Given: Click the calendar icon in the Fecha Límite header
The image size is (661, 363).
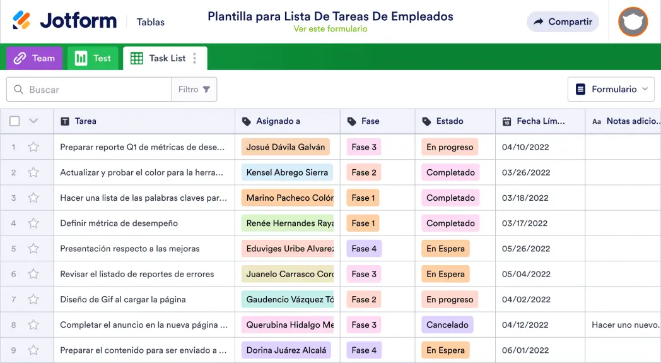Looking at the screenshot, I should [507, 121].
